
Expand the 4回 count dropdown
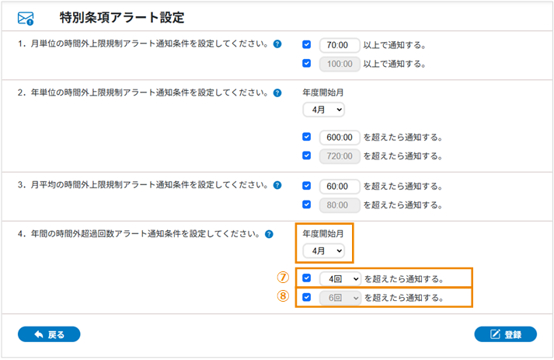[x=340, y=278]
